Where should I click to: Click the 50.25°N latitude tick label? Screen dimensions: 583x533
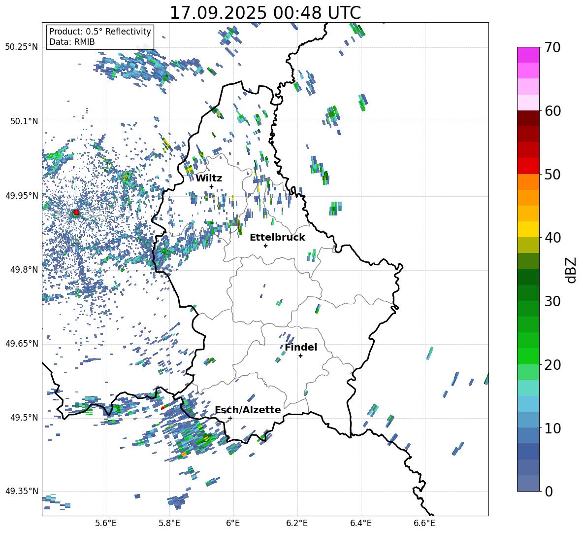click(22, 47)
